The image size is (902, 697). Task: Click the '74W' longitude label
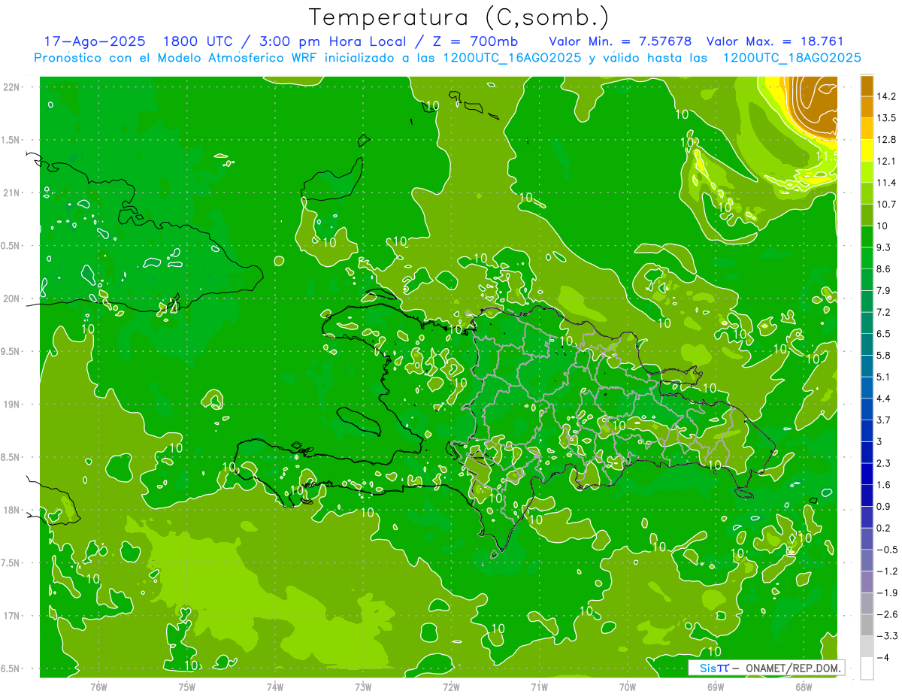pyautogui.click(x=274, y=686)
